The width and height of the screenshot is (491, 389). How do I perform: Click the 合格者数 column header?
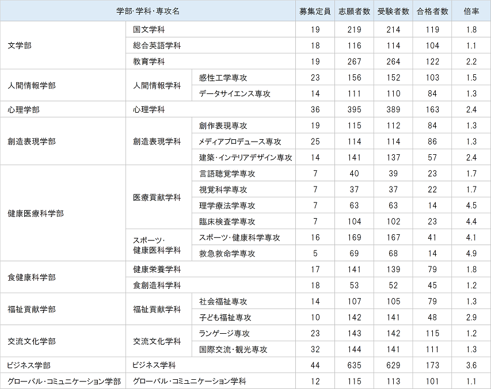(432, 12)
